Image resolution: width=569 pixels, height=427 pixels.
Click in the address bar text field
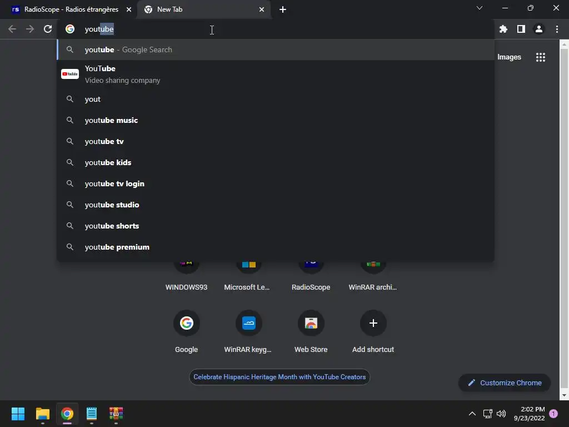point(276,29)
